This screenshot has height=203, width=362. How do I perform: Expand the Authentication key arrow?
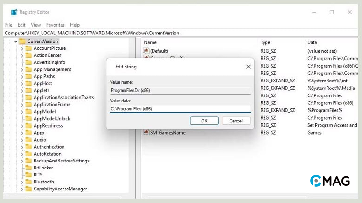(22, 147)
